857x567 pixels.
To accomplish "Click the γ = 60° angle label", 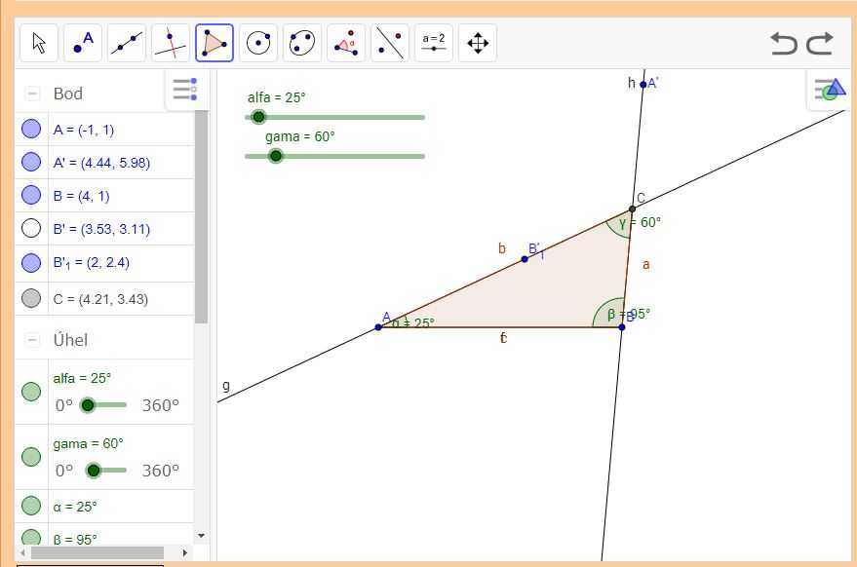I will tap(640, 222).
